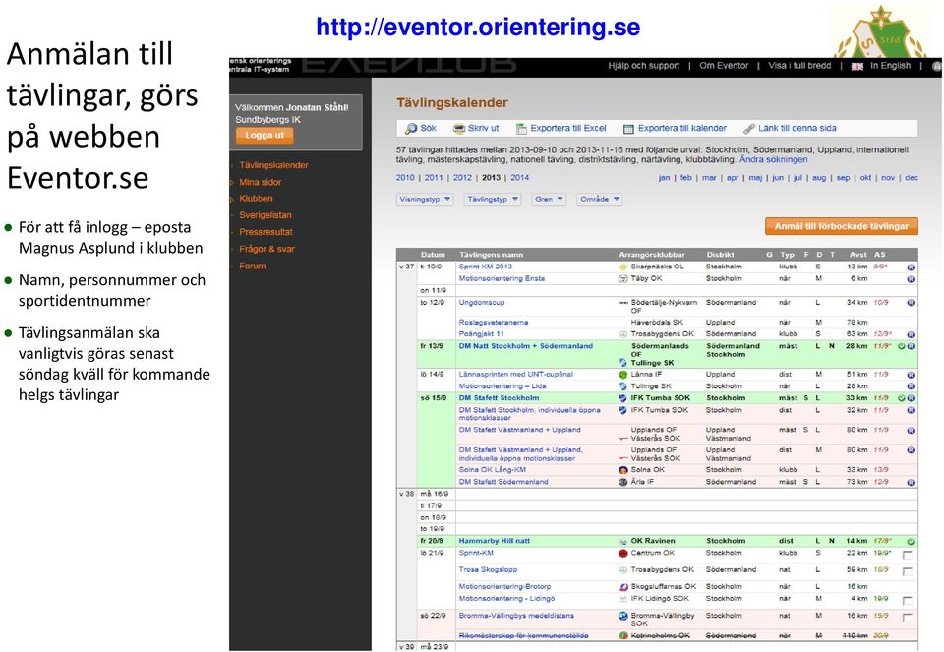
Task: Expand the arrow beside Klubben
Action: [232, 199]
